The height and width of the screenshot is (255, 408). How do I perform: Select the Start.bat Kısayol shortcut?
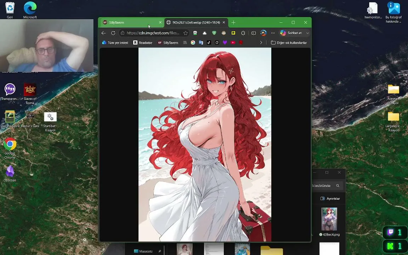coord(50,121)
